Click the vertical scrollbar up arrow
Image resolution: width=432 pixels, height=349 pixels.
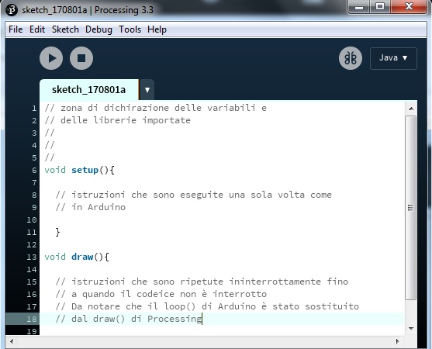(x=411, y=109)
